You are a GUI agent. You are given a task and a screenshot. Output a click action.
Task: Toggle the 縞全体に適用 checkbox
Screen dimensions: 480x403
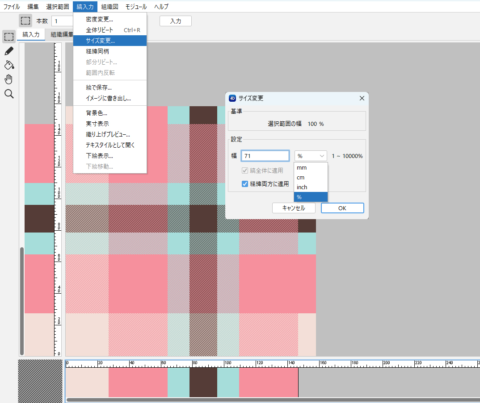(245, 170)
